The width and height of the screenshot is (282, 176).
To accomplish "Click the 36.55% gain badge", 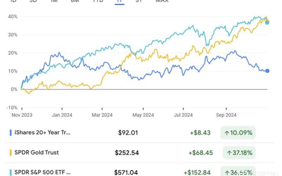I will [239, 172].
